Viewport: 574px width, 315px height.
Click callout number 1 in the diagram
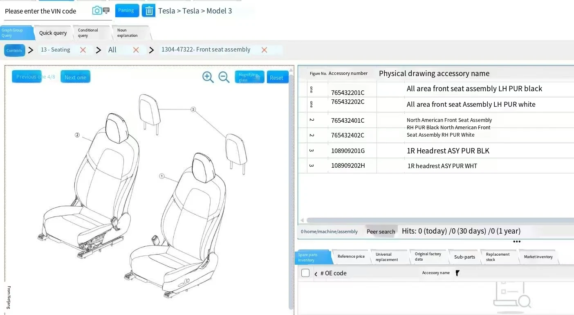pyautogui.click(x=162, y=176)
